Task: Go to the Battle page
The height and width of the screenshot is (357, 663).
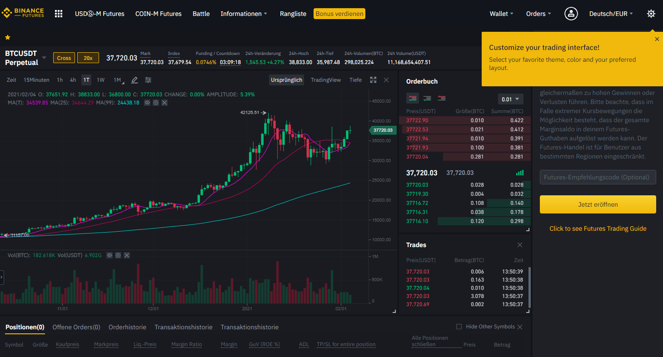Action: tap(201, 14)
